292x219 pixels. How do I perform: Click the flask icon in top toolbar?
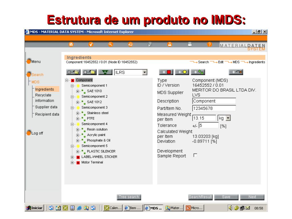tap(170, 44)
